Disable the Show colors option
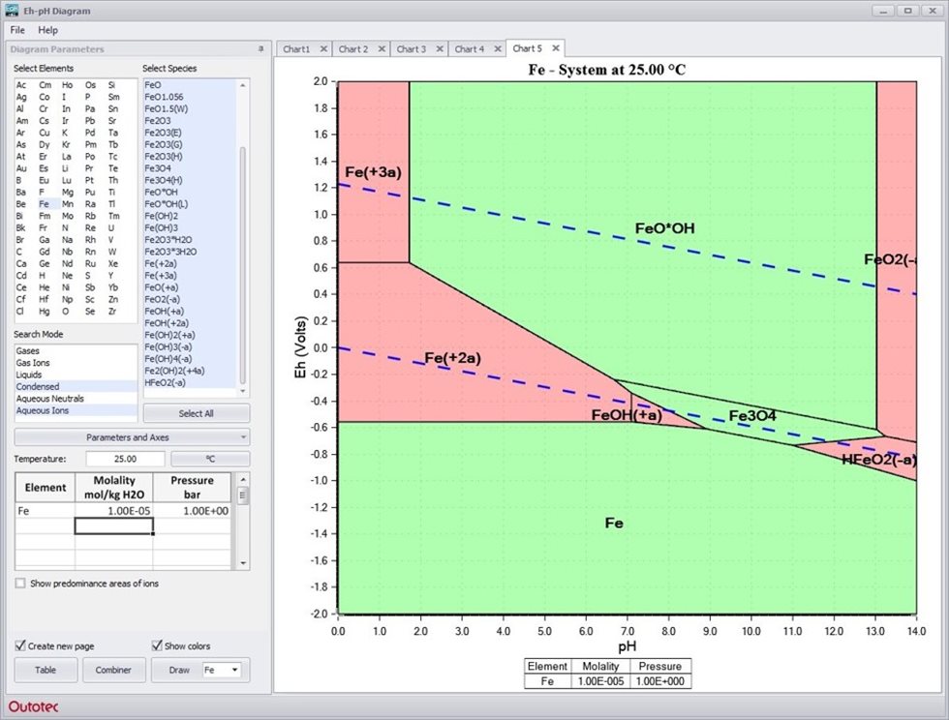The height and width of the screenshot is (720, 949). (156, 645)
